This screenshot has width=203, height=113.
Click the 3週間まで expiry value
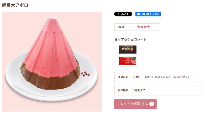coord(139,90)
